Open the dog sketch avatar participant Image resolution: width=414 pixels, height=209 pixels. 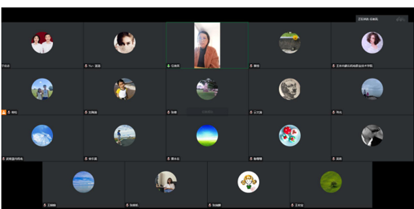(290, 89)
